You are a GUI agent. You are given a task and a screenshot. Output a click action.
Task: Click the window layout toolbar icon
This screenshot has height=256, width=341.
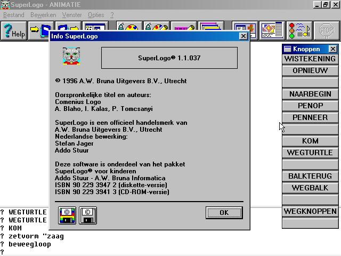pyautogui.click(x=95, y=27)
